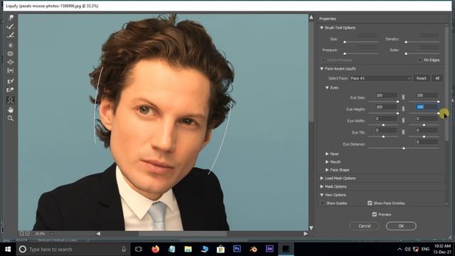Click the right Eye Size slider

[424, 101]
